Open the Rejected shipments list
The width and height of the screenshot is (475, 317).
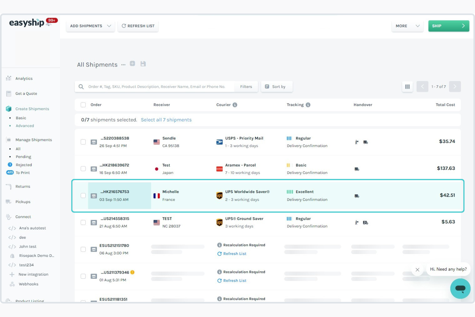click(x=24, y=165)
